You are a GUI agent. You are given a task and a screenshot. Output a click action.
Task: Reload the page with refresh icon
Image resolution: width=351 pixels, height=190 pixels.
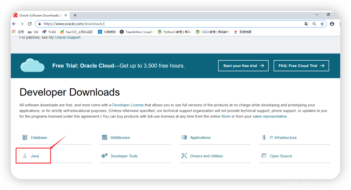[29, 23]
